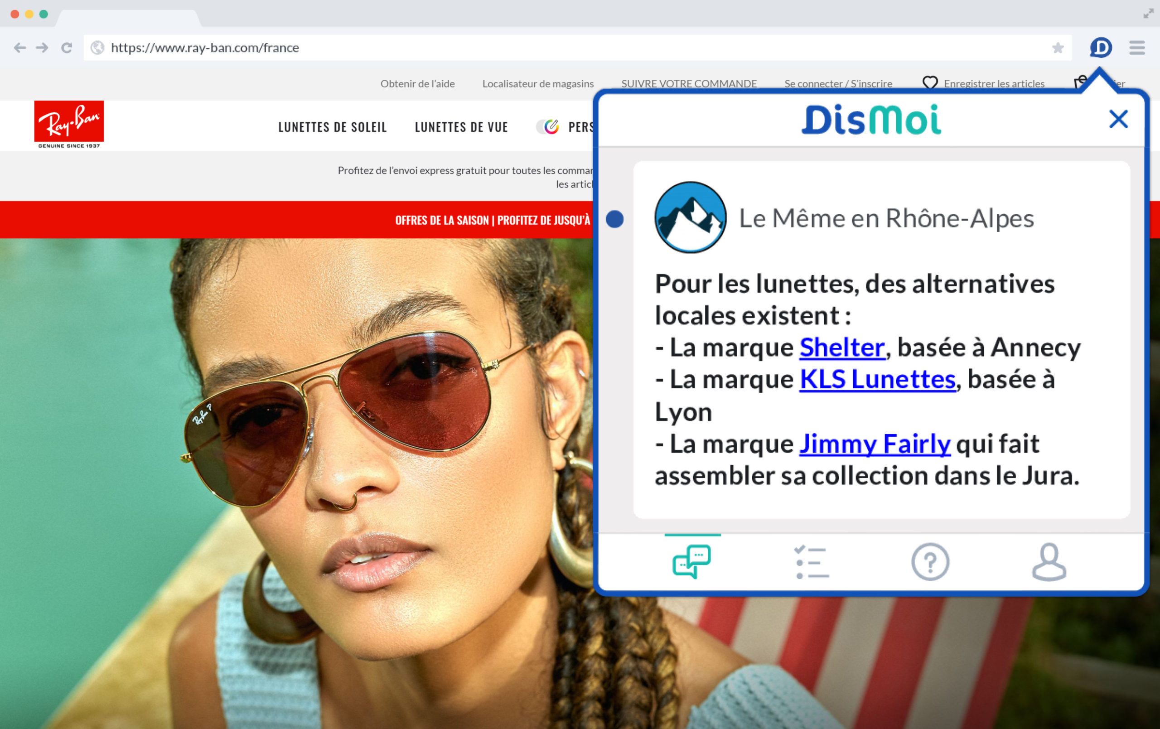Open the Lunettes de Vue menu
Viewport: 1160px width, 729px height.
tap(461, 127)
